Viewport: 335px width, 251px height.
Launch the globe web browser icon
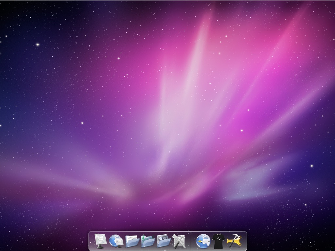point(203,241)
